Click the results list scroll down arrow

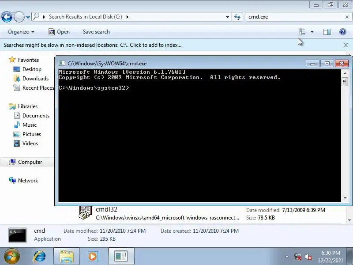click(x=349, y=220)
